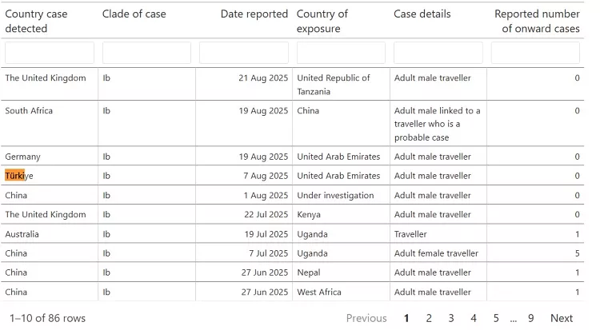Screen dimensions: 600x330
Task: Click the Previous page button
Action: (366, 318)
